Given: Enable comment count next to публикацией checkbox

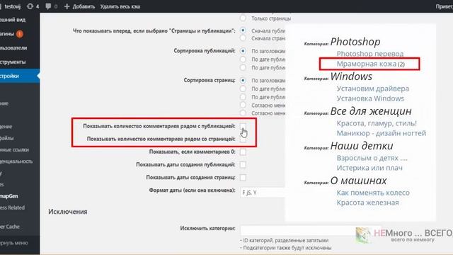Looking at the screenshot, I should click(243, 126).
